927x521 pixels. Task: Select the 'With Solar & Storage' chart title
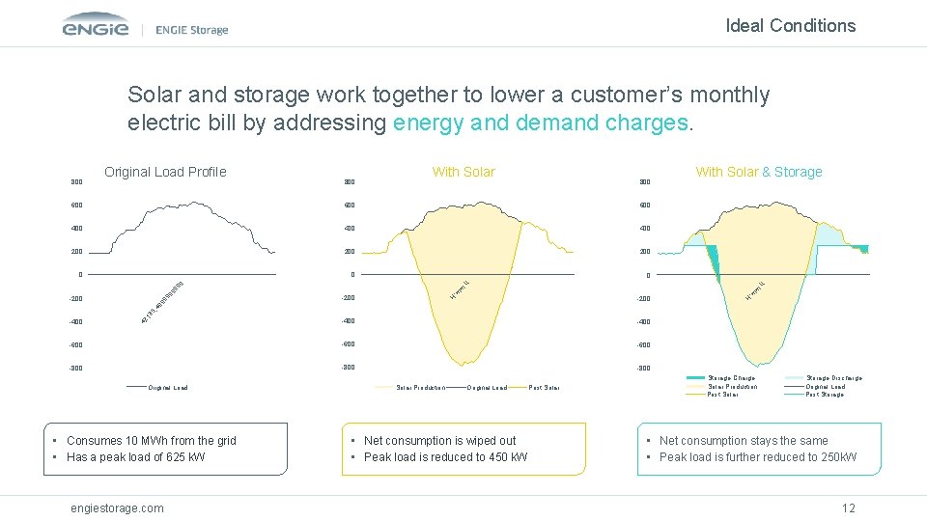759,172
